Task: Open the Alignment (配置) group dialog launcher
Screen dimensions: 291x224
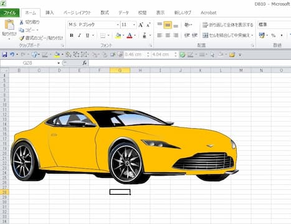Action: (x=252, y=45)
